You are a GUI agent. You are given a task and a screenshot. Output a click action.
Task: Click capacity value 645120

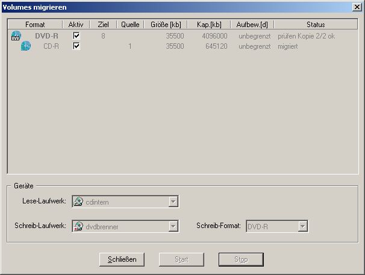pos(216,46)
